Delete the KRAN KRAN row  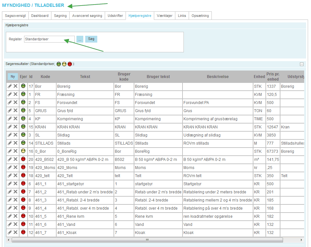(15, 127)
